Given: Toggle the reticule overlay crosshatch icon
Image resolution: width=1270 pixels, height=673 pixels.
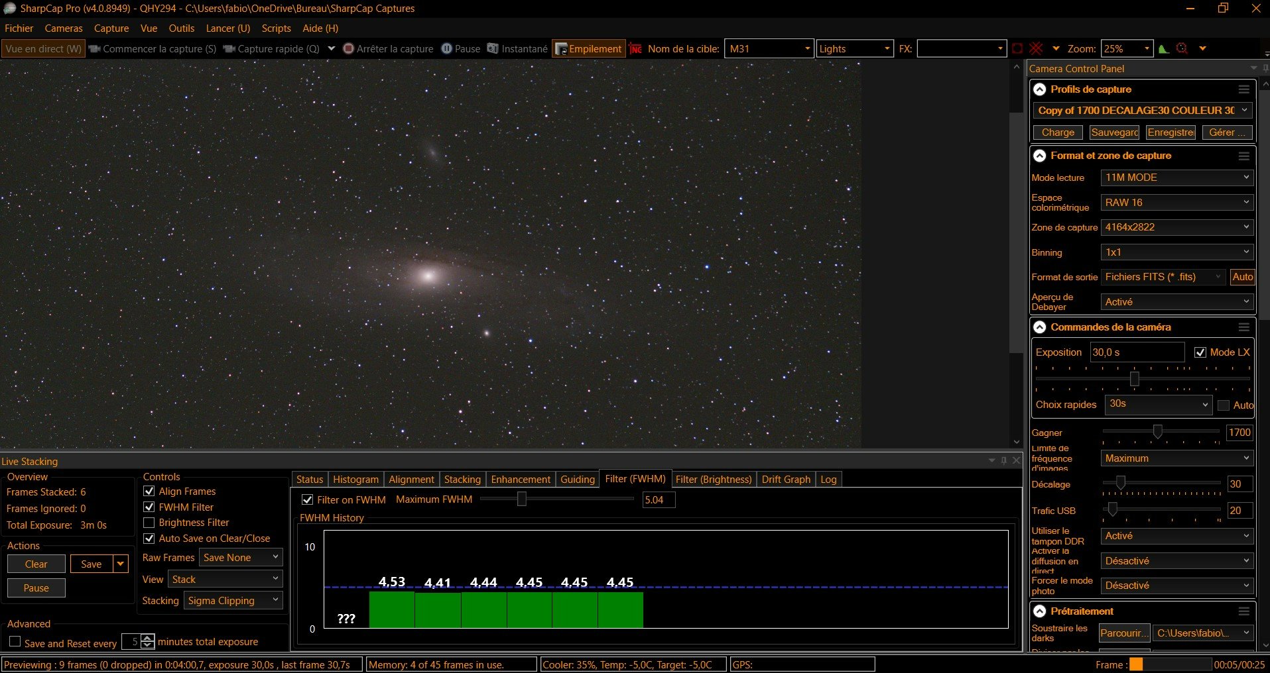Looking at the screenshot, I should [x=1037, y=48].
